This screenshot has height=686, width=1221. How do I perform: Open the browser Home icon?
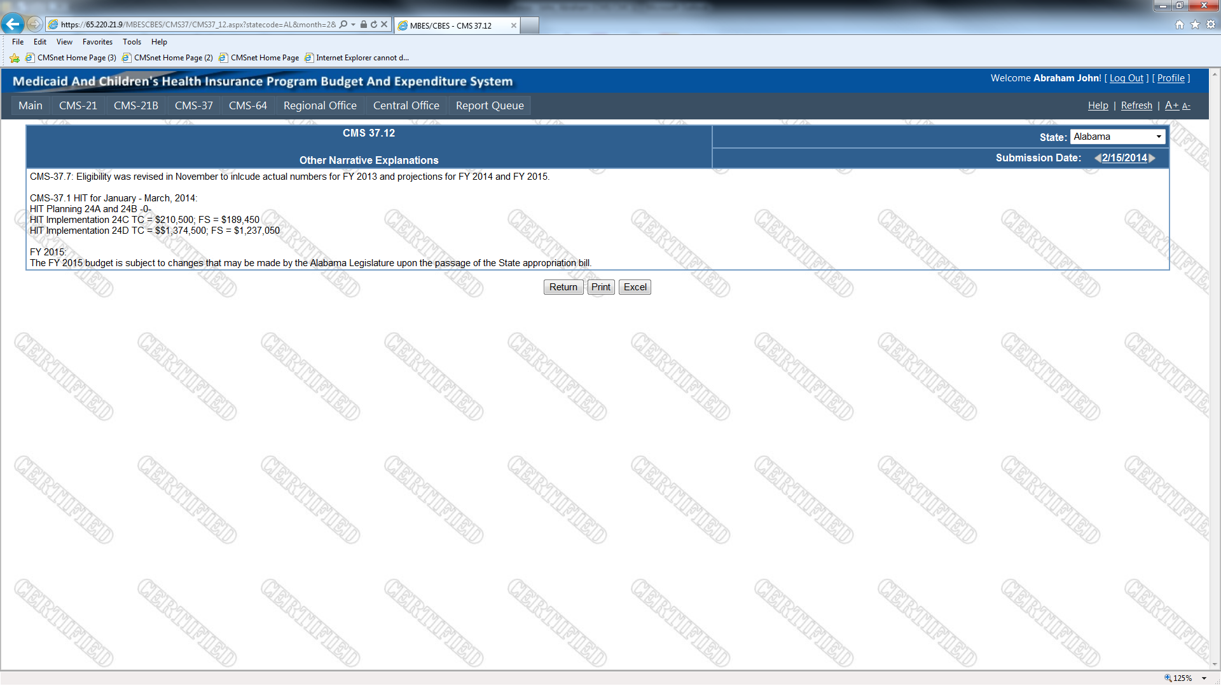tap(1180, 25)
